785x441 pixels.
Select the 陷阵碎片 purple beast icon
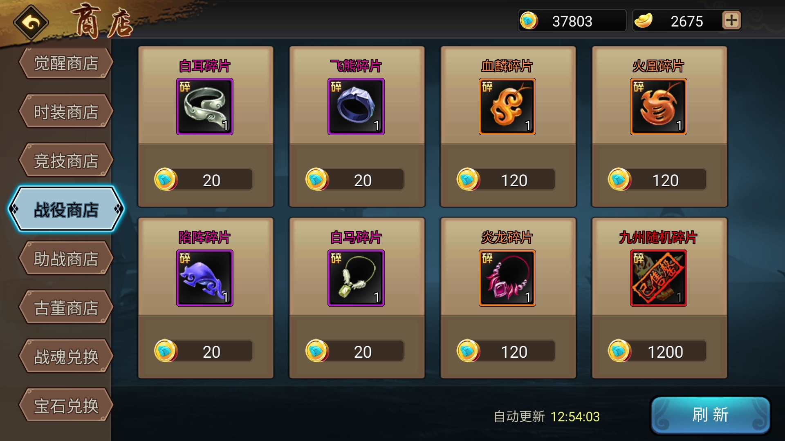click(x=205, y=278)
